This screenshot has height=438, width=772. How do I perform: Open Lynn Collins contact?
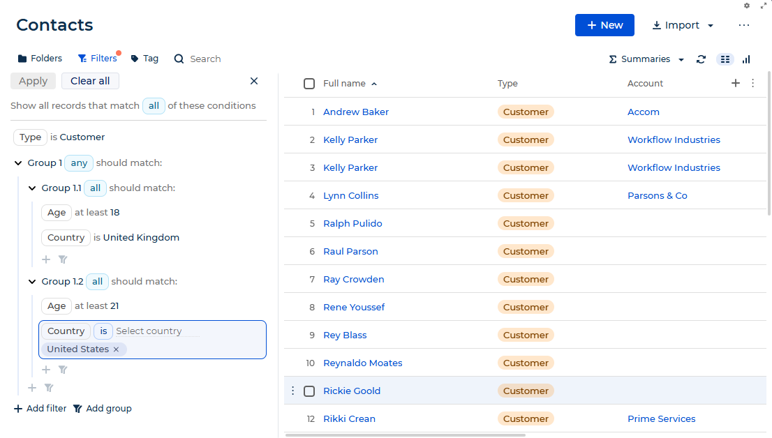(351, 196)
